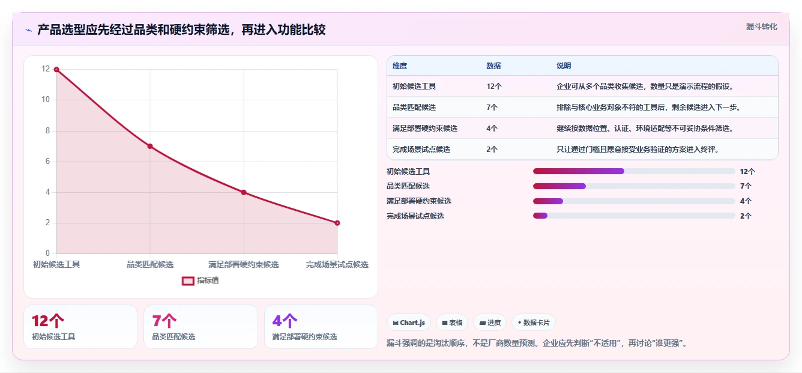802x373 pixels.
Task: Click description starting 排除与核心业务对象不符的工具后
Action: (x=648, y=108)
